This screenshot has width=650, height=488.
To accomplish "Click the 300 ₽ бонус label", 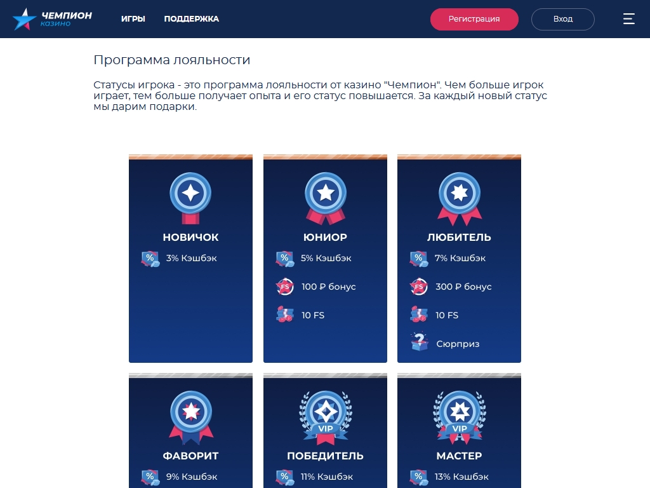I will click(463, 287).
